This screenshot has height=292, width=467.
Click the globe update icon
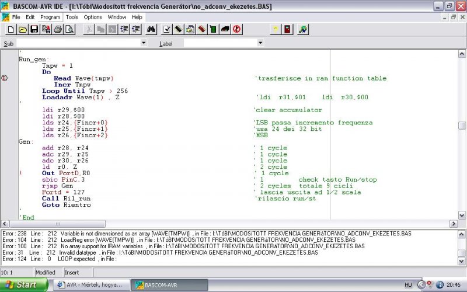click(303, 29)
